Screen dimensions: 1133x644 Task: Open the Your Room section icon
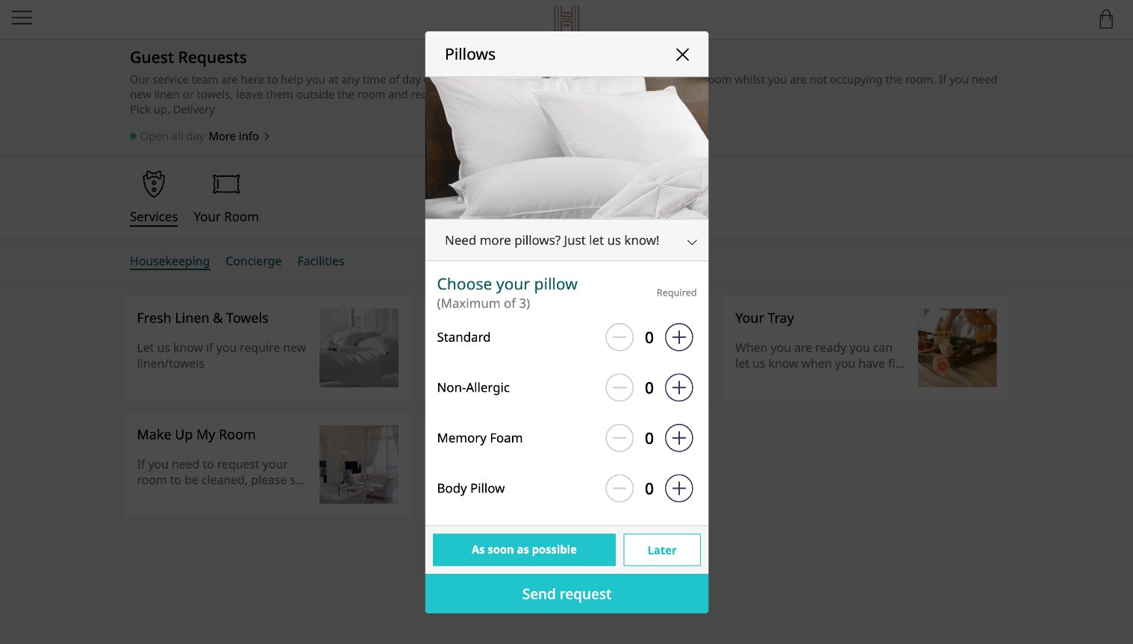226,184
